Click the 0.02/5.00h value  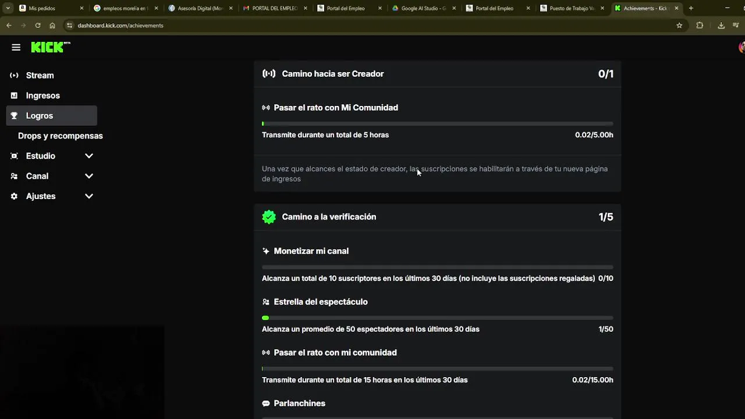point(594,135)
